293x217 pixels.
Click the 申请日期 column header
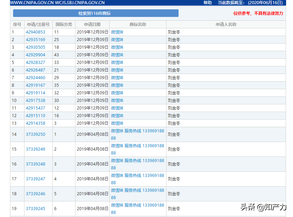(92, 25)
